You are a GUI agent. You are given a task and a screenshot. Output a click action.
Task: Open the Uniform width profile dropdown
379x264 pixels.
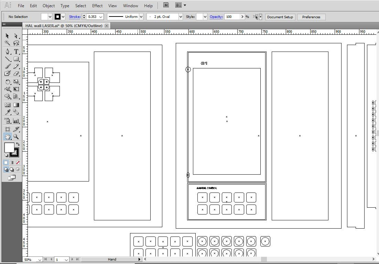(x=141, y=16)
